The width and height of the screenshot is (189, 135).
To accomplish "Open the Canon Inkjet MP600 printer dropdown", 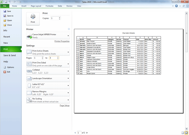I will pos(48,36).
